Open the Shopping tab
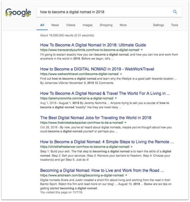Viewport: 190px width, 202px height. tap(106, 25)
